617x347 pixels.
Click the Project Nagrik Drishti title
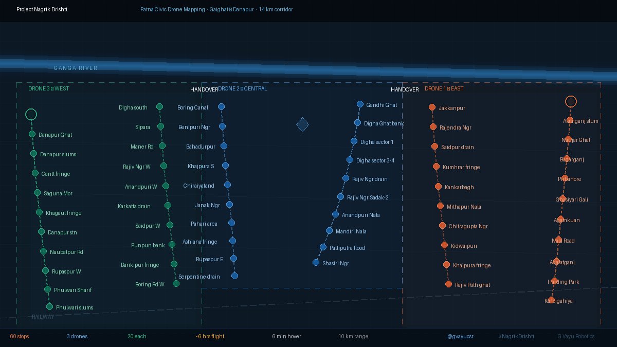click(41, 9)
